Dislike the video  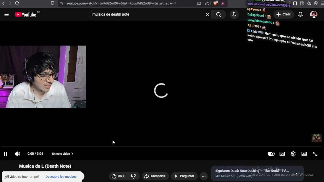133,176
